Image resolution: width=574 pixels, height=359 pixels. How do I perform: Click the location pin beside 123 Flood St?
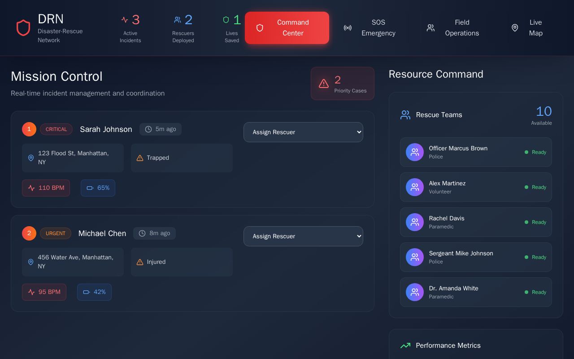[31, 158]
